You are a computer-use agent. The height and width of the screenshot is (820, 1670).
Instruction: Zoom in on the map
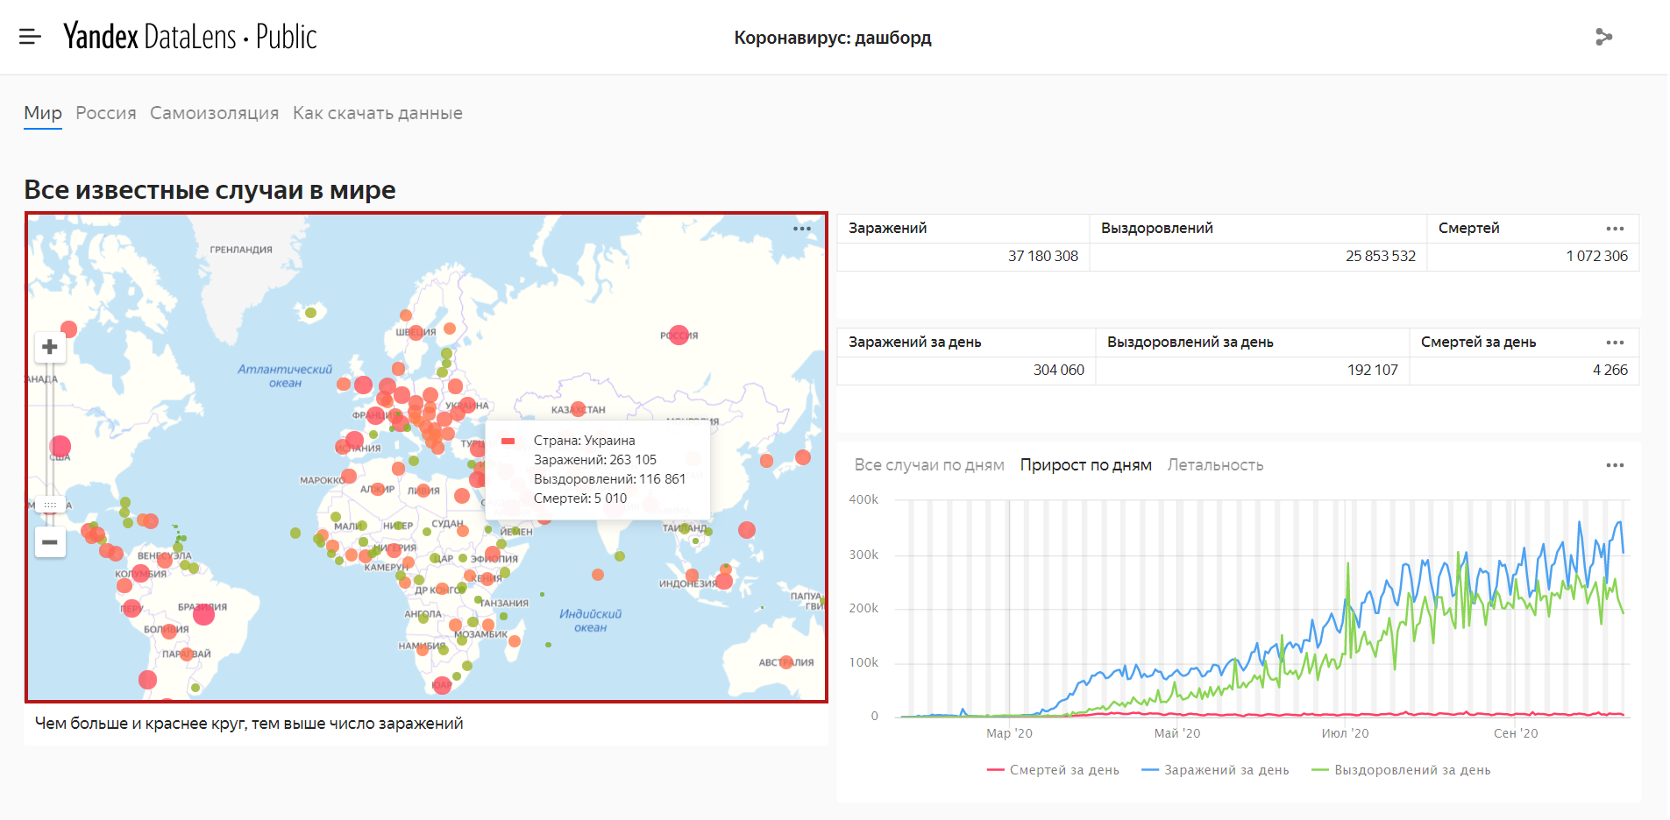(x=50, y=347)
